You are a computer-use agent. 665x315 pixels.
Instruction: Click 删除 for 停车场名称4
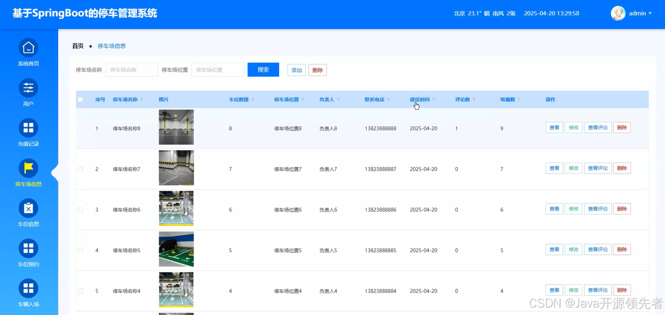(x=622, y=290)
